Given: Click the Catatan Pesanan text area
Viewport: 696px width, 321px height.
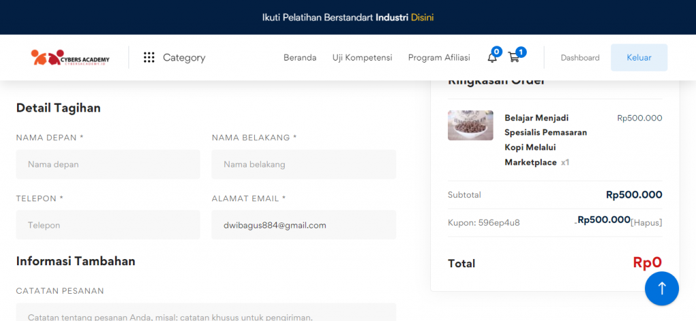Looking at the screenshot, I should coord(205,313).
